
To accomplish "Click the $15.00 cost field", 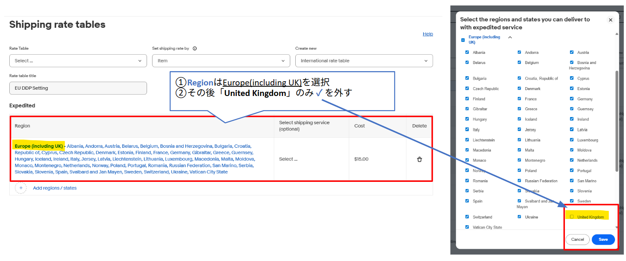I will tap(361, 159).
